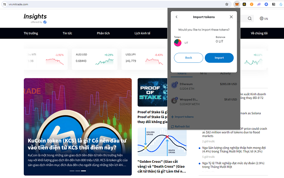The image size is (284, 178).
Task: Click the plus Import tokens link
Action: pyautogui.click(x=182, y=117)
